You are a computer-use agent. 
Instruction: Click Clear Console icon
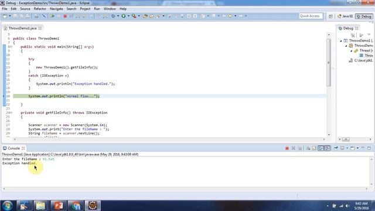point(308,148)
